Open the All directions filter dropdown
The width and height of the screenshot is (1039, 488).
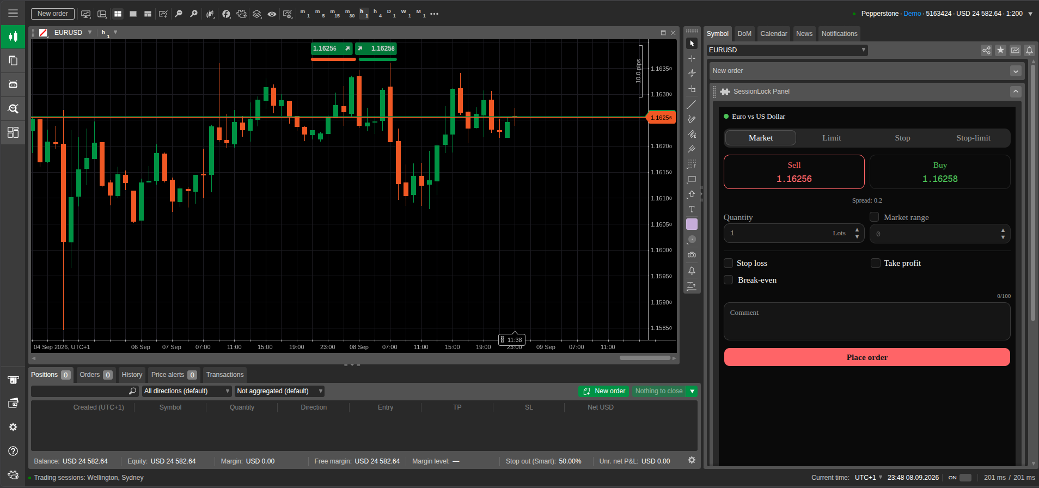tap(187, 391)
